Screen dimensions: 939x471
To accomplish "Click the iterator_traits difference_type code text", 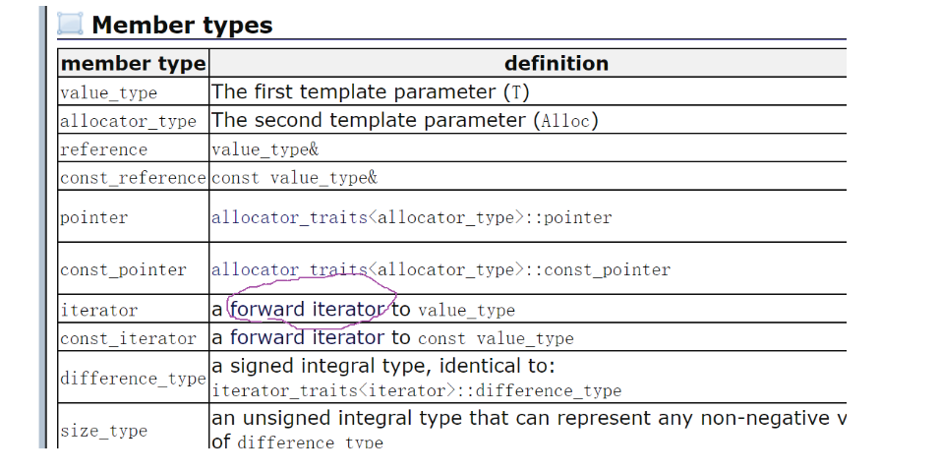I will (x=416, y=390).
